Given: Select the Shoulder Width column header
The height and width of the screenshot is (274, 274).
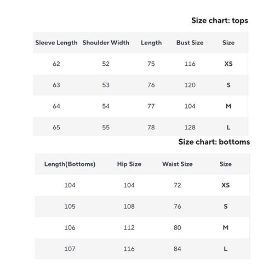Looking at the screenshot, I should (x=106, y=43).
